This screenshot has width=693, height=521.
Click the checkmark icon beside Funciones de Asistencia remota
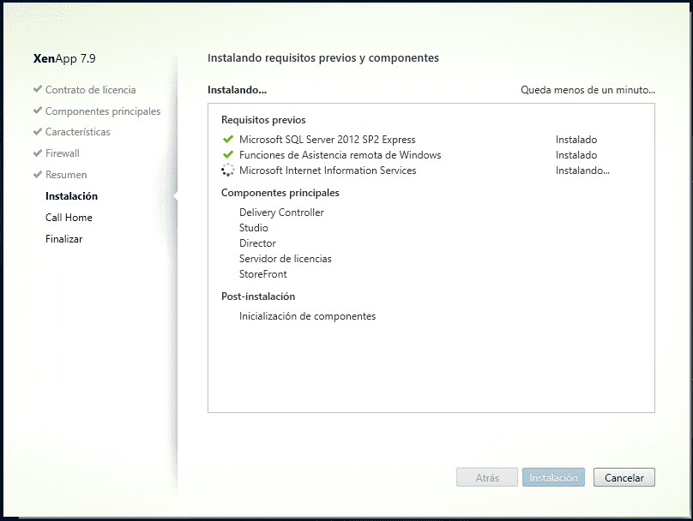(x=227, y=155)
